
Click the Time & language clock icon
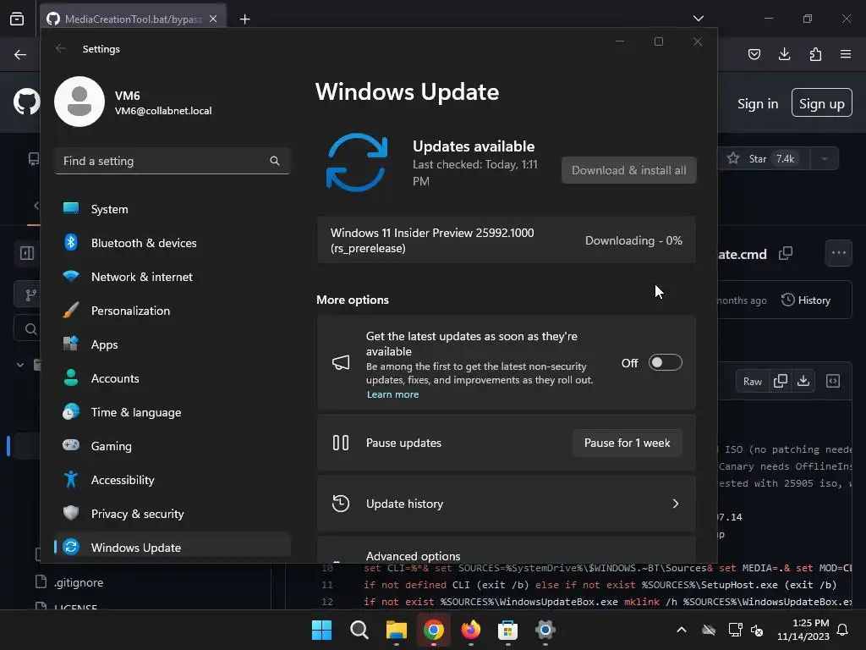71,412
